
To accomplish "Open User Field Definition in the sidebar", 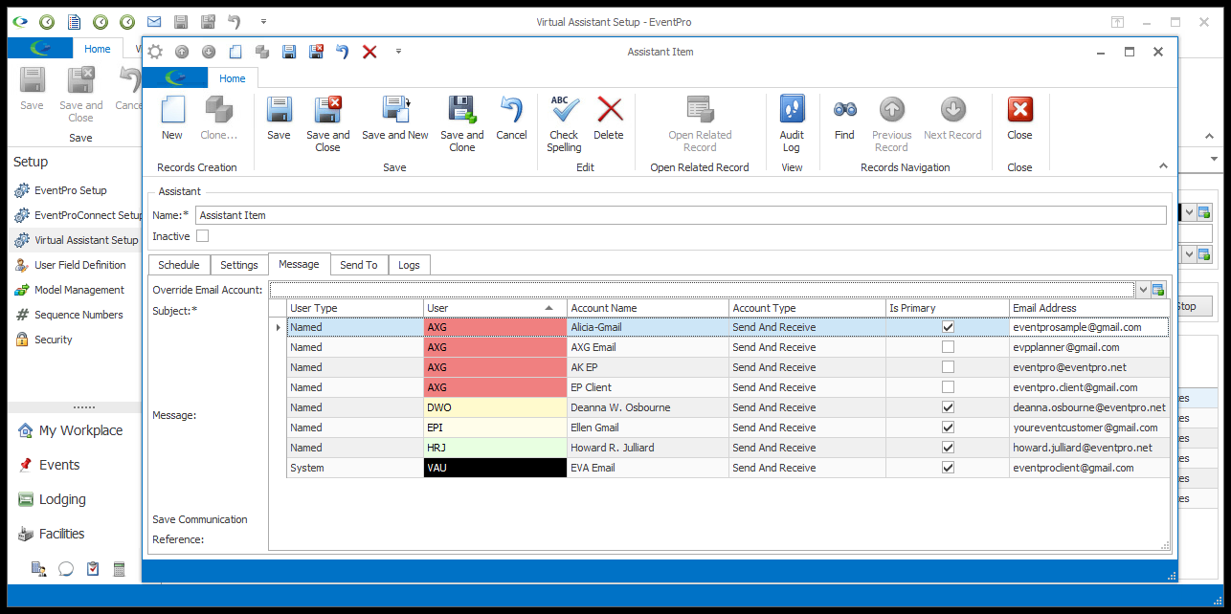I will tap(70, 265).
